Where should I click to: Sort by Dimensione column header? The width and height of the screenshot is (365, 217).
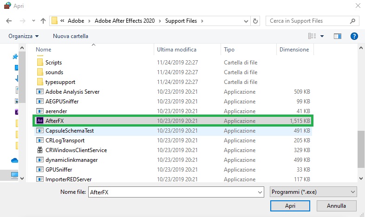coord(294,50)
